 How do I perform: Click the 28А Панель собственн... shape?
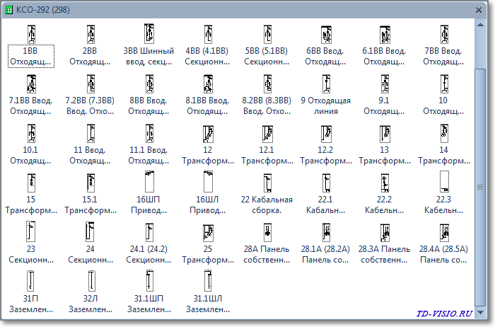point(267,243)
